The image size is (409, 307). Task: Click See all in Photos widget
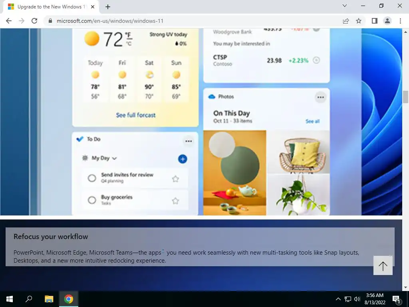coord(312,121)
